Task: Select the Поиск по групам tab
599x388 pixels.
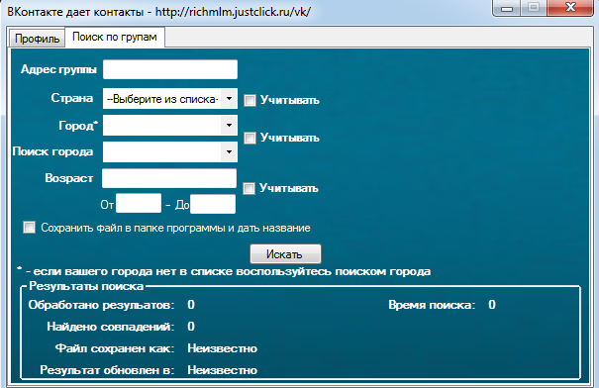Action: pyautogui.click(x=115, y=37)
